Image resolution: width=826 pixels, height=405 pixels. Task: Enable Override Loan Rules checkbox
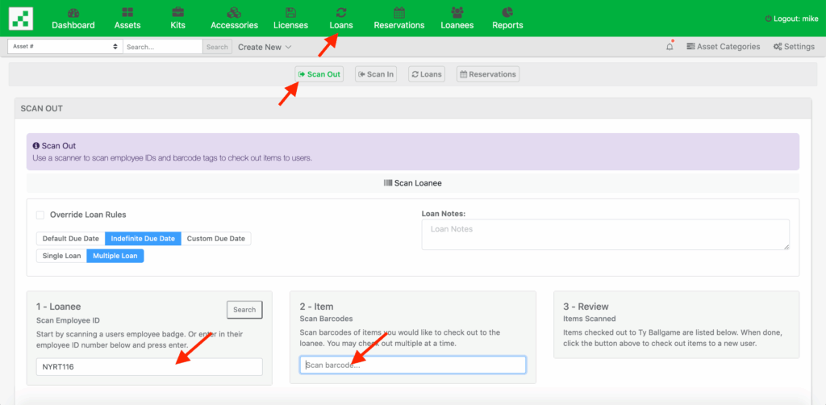40,215
